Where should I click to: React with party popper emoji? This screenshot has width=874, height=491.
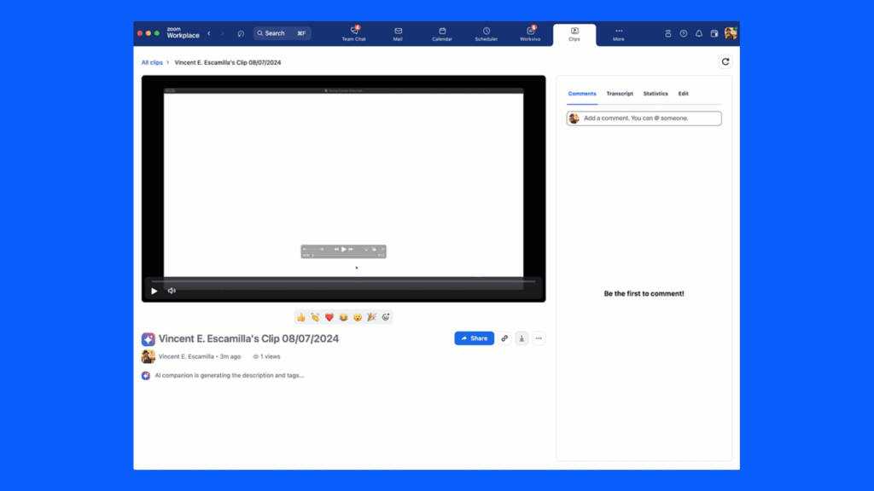coord(371,317)
